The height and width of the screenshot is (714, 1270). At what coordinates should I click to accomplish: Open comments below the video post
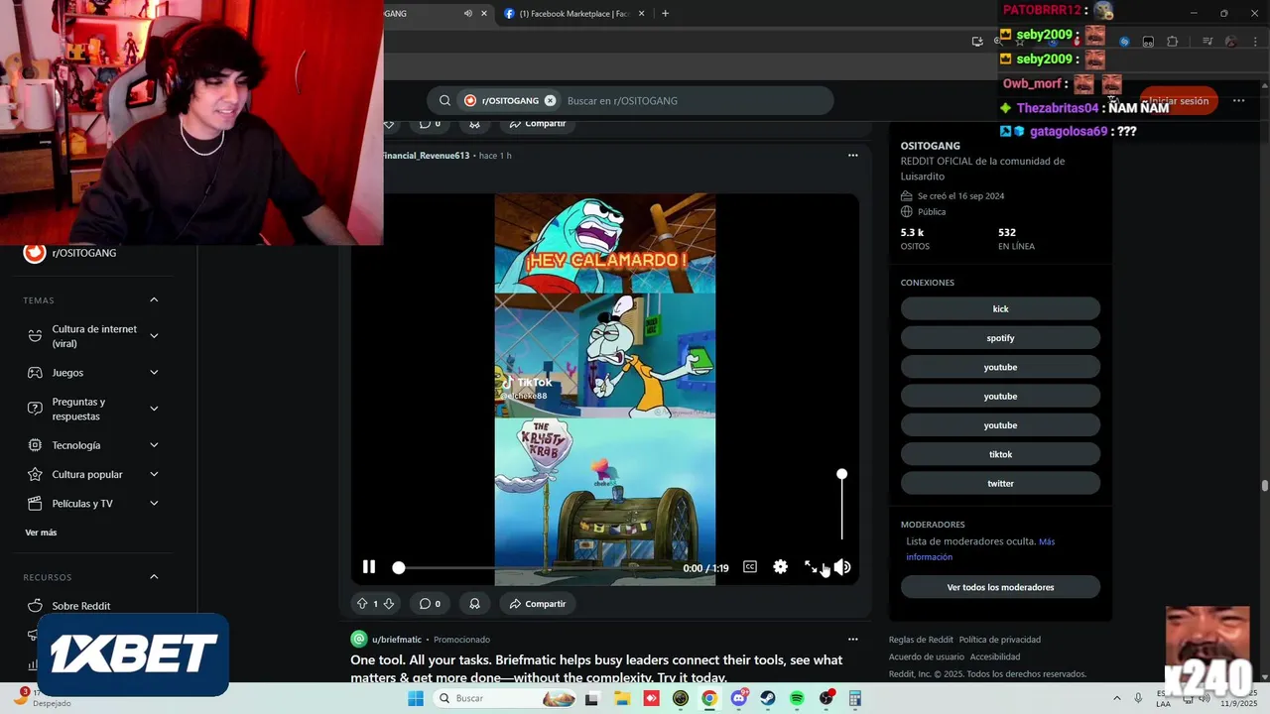430,603
